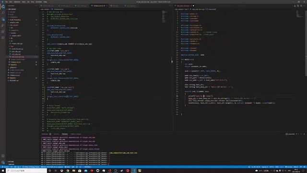307x173 pixels.
Task: Open the Explorer view in activity bar
Action: (x=3, y=7)
